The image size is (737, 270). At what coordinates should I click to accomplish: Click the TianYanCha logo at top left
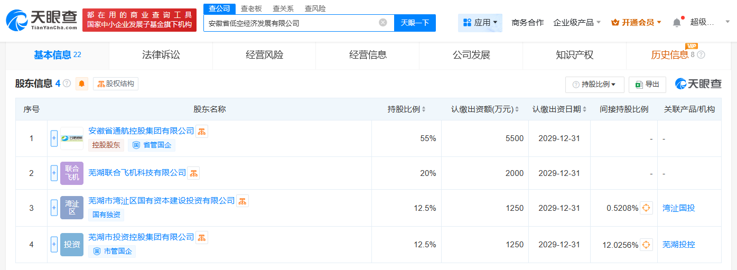pyautogui.click(x=41, y=21)
